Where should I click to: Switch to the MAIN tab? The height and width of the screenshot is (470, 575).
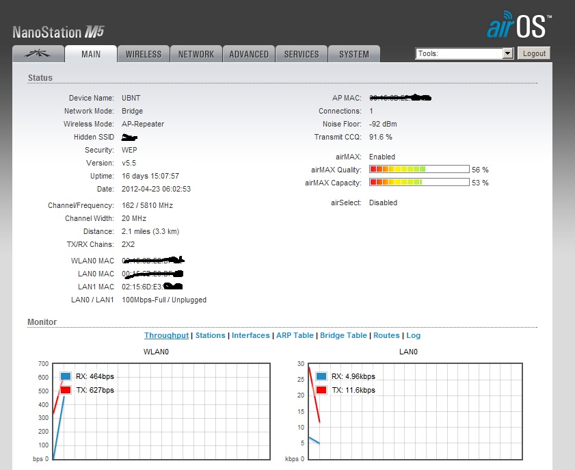[90, 54]
